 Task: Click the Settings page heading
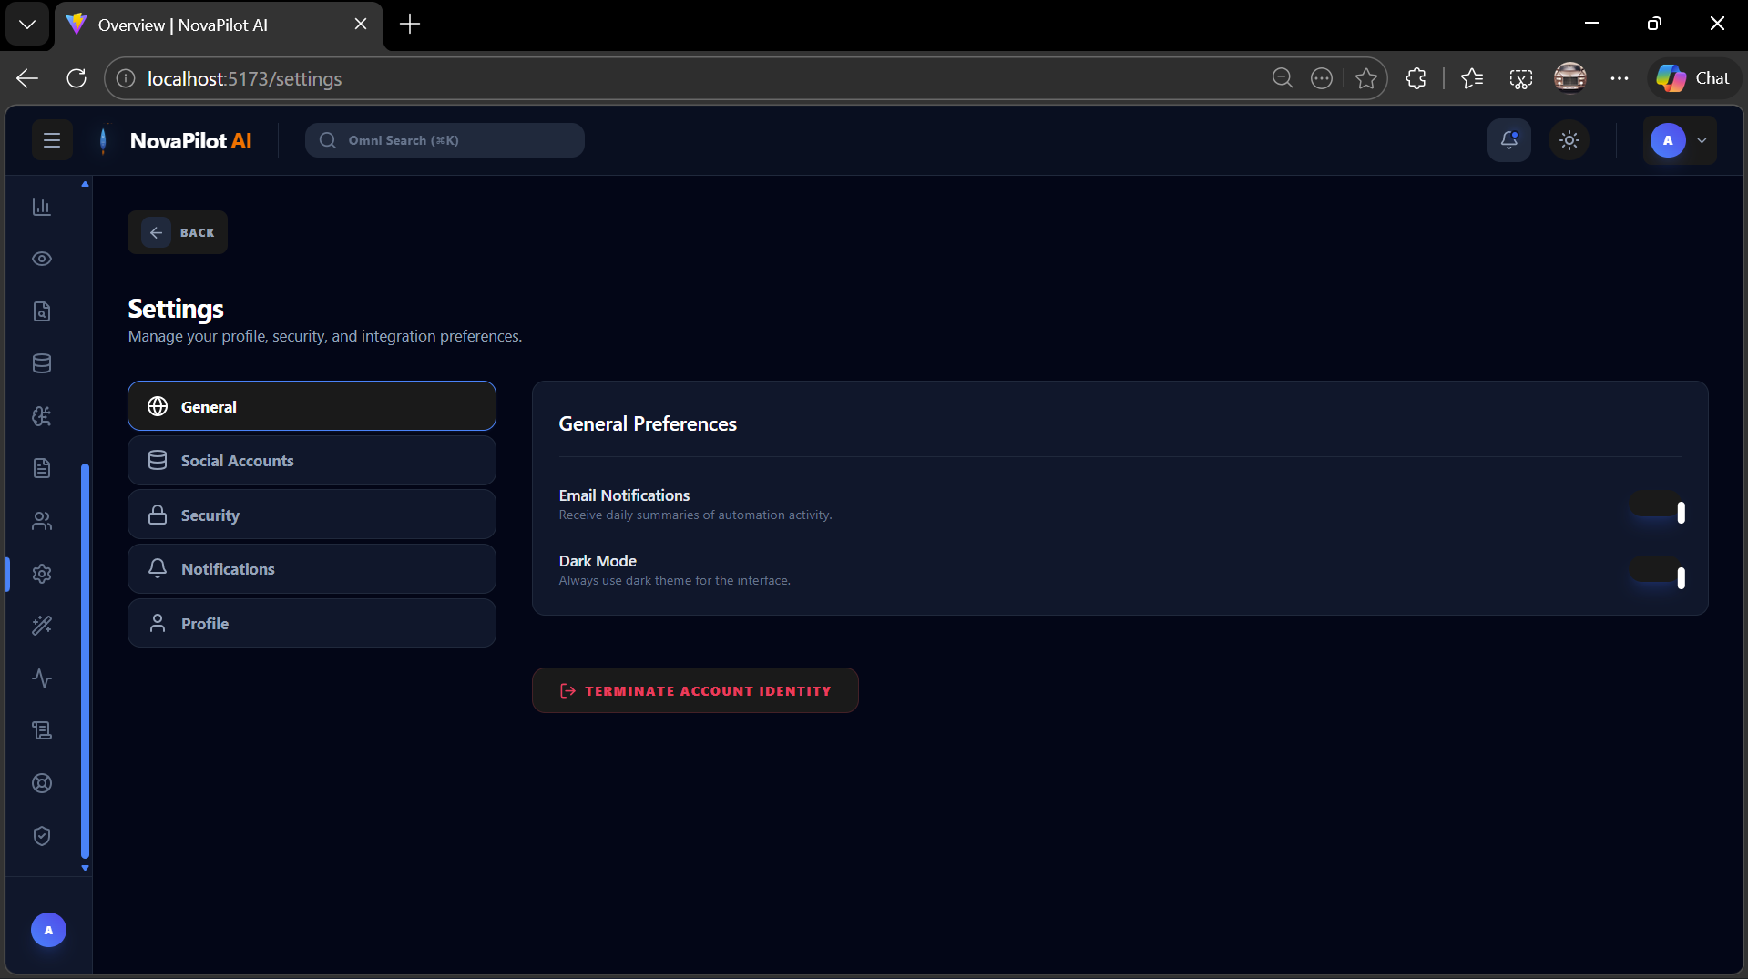click(176, 309)
